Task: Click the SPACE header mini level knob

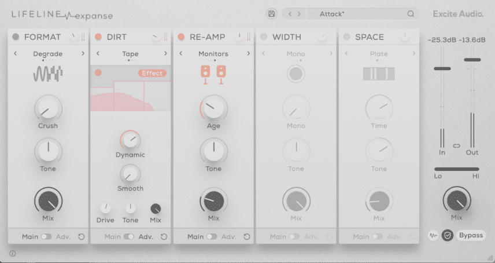Action: 405,37
